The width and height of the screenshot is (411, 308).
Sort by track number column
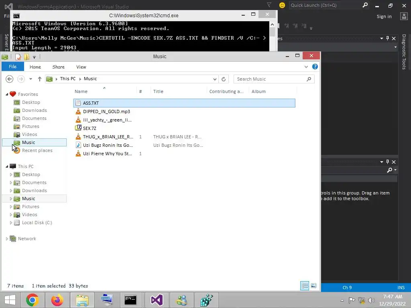tap(144, 91)
